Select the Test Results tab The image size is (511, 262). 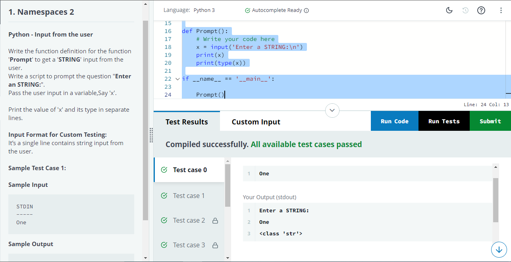[187, 122]
